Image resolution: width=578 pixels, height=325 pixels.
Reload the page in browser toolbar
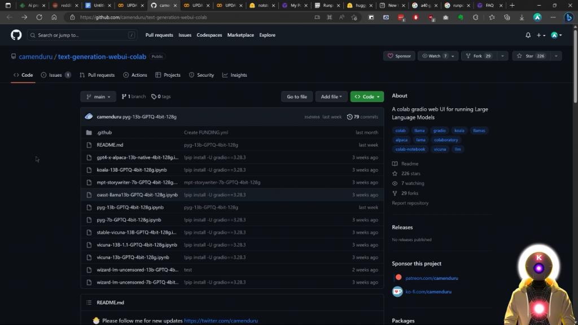coord(39,17)
